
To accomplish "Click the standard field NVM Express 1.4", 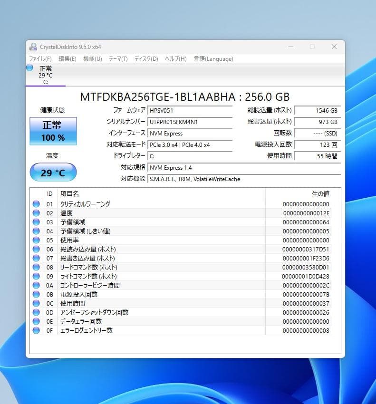I will 244,168.
